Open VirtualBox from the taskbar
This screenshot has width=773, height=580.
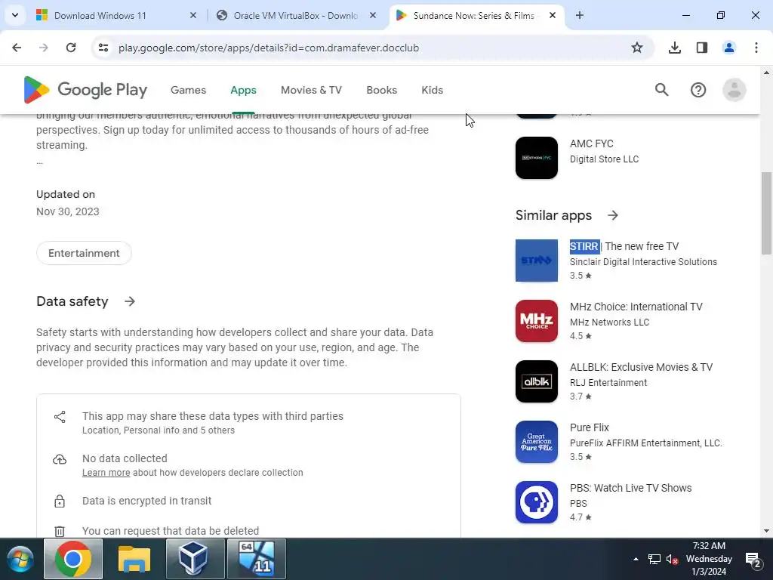[x=196, y=559]
